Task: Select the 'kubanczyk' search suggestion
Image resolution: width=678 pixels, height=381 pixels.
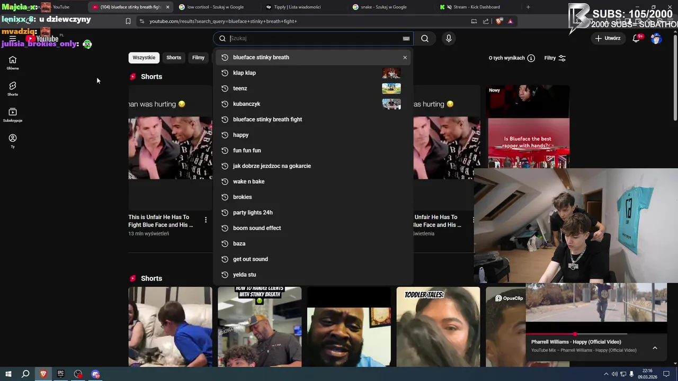Action: [x=313, y=104]
